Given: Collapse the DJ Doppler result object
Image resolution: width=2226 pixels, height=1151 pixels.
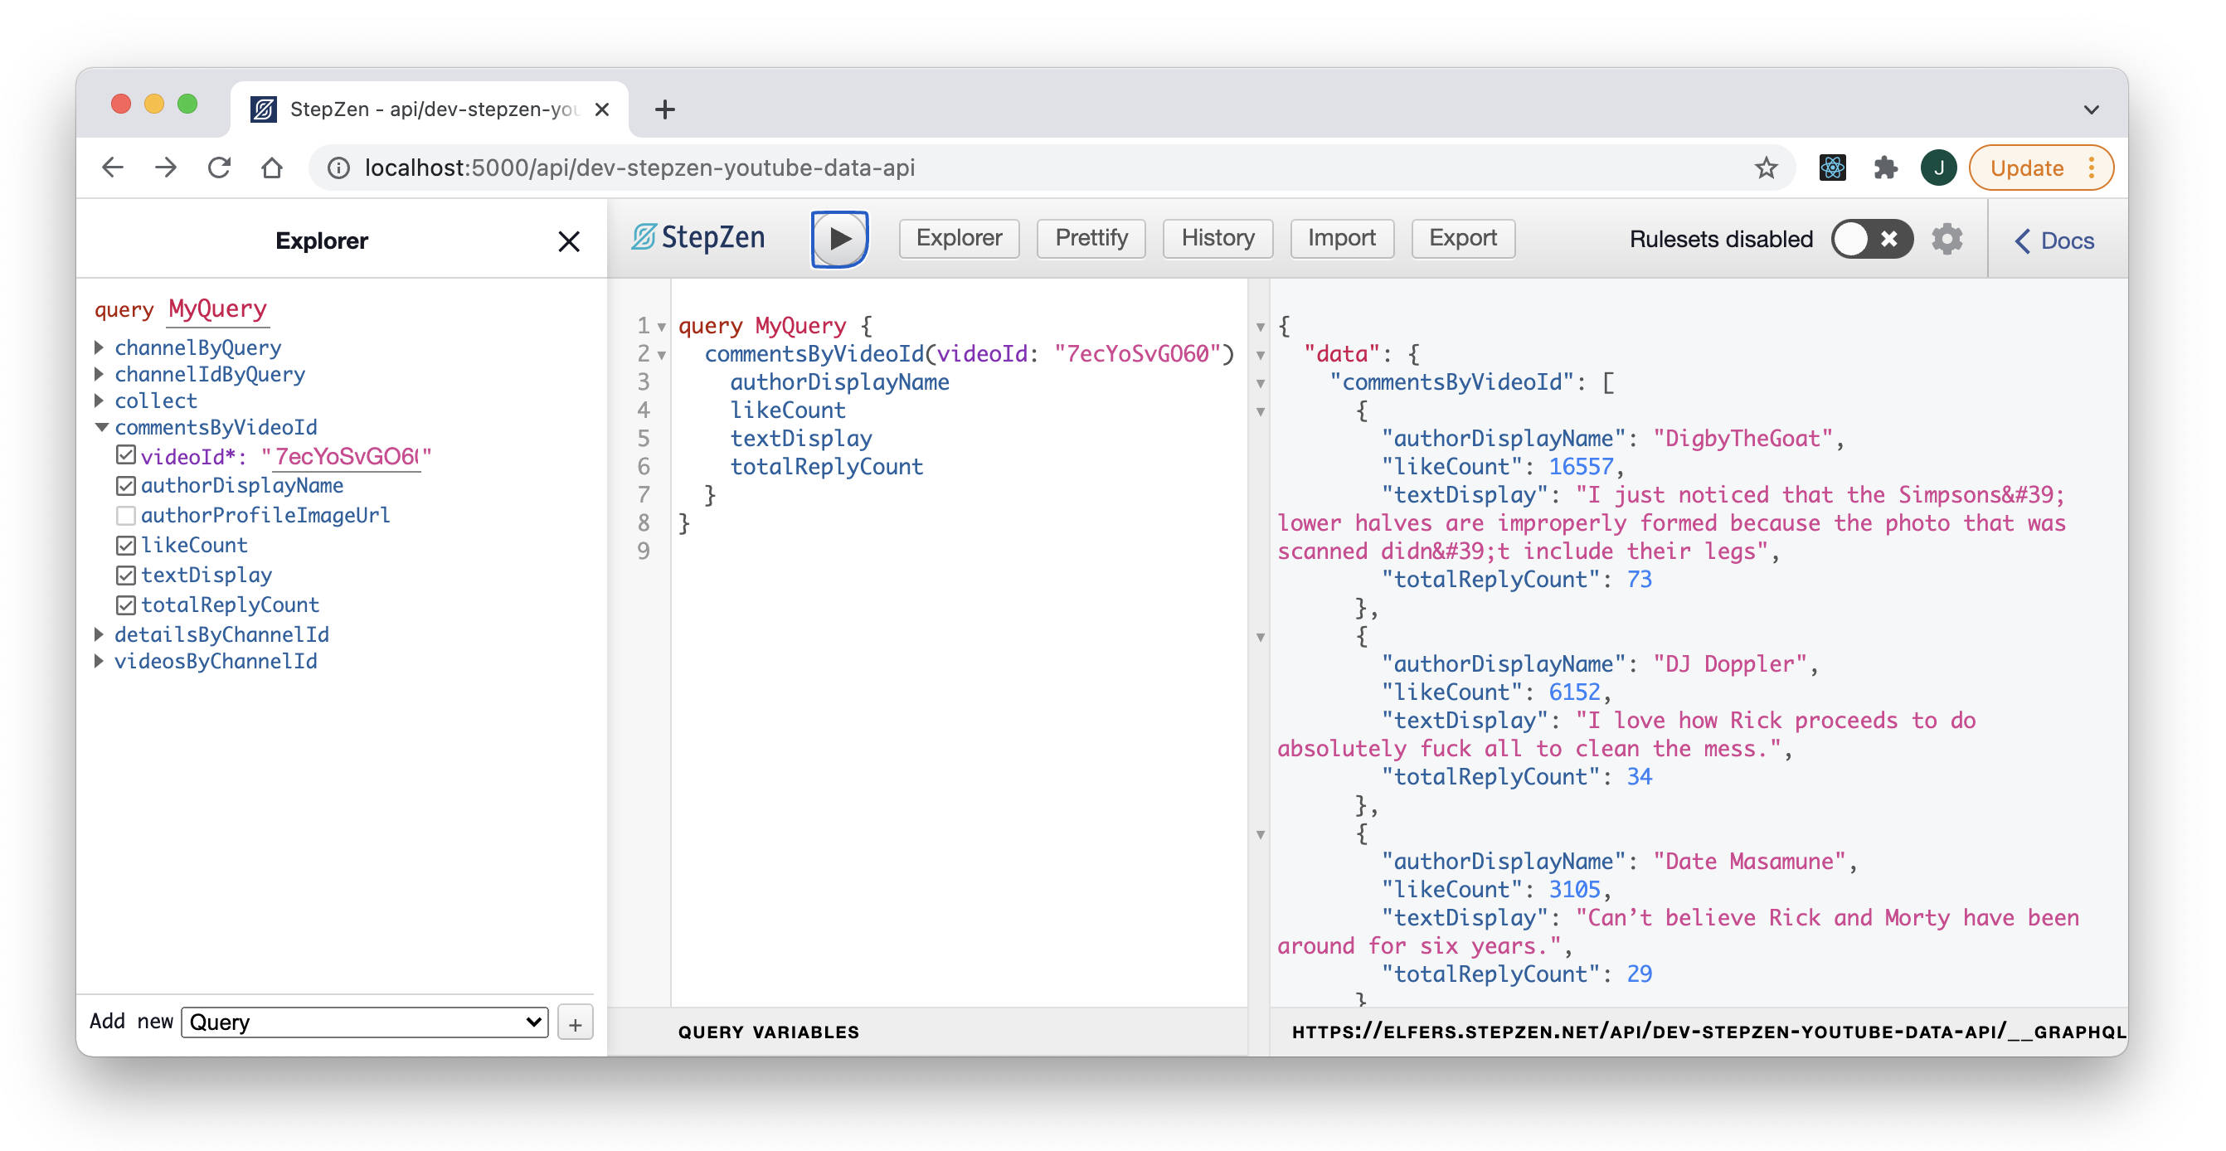Looking at the screenshot, I should (1261, 638).
